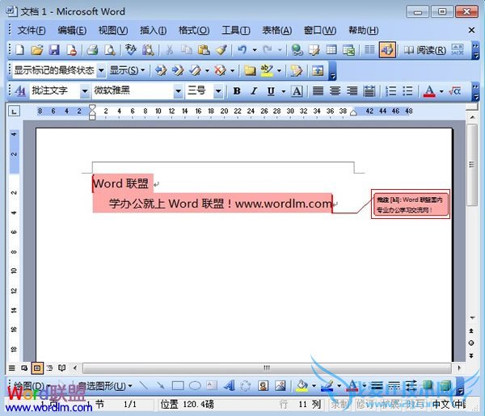Toggle the Drawing toolbar button
This screenshot has height=416, width=485.
[x=387, y=49]
